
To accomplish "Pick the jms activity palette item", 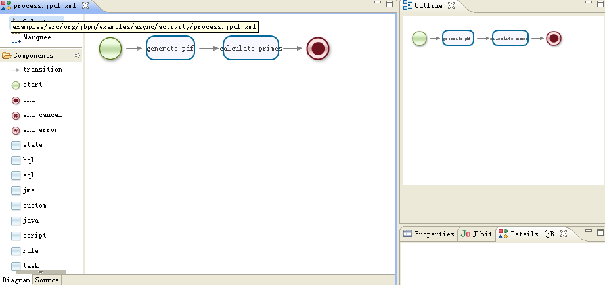I will 23,190.
